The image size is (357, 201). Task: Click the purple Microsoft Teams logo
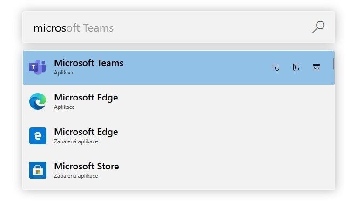pyautogui.click(x=38, y=67)
